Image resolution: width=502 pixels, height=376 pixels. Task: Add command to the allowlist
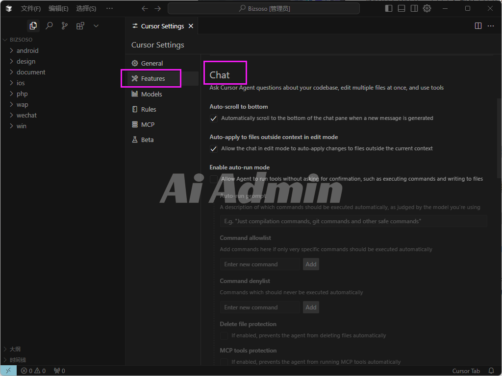311,264
